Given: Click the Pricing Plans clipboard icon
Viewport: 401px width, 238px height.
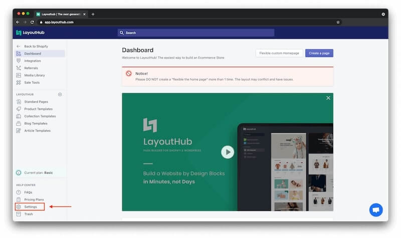Looking at the screenshot, I should (x=19, y=199).
